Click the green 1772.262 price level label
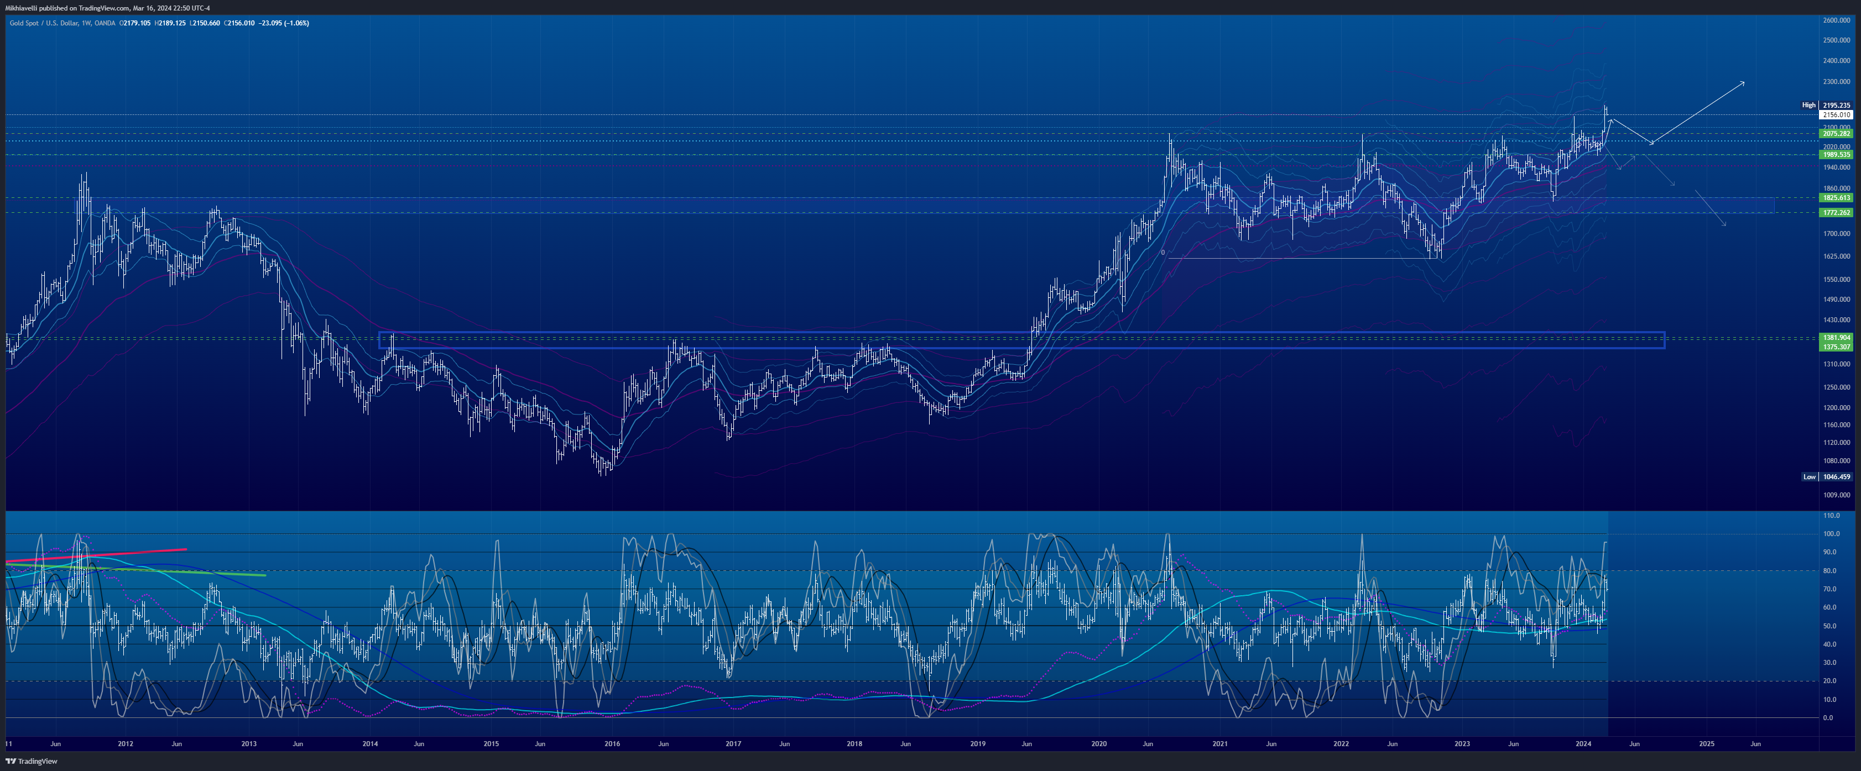1861x771 pixels. click(x=1836, y=213)
